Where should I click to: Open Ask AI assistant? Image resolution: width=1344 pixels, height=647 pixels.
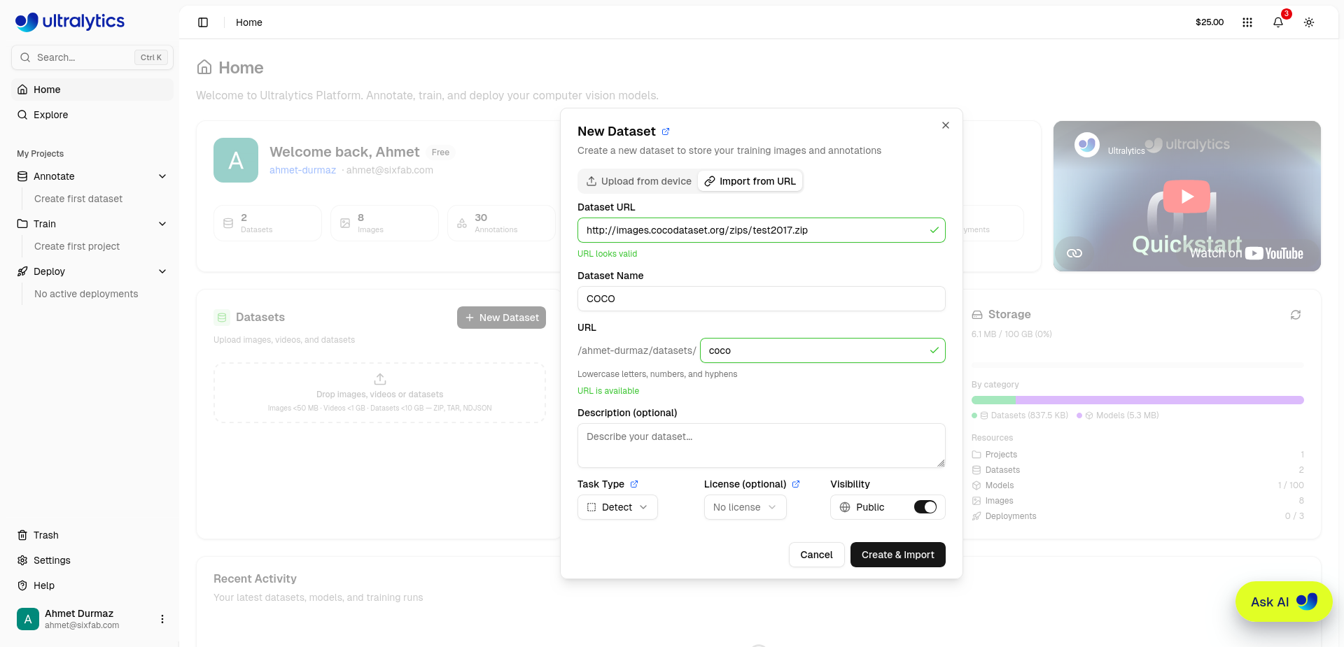coord(1284,602)
